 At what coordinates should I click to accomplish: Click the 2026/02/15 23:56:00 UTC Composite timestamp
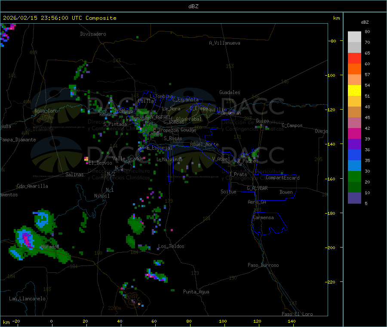(x=59, y=18)
